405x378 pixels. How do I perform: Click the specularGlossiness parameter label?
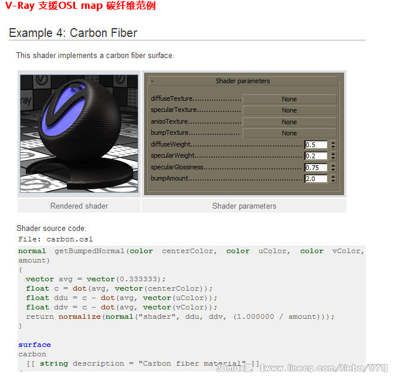(x=177, y=167)
